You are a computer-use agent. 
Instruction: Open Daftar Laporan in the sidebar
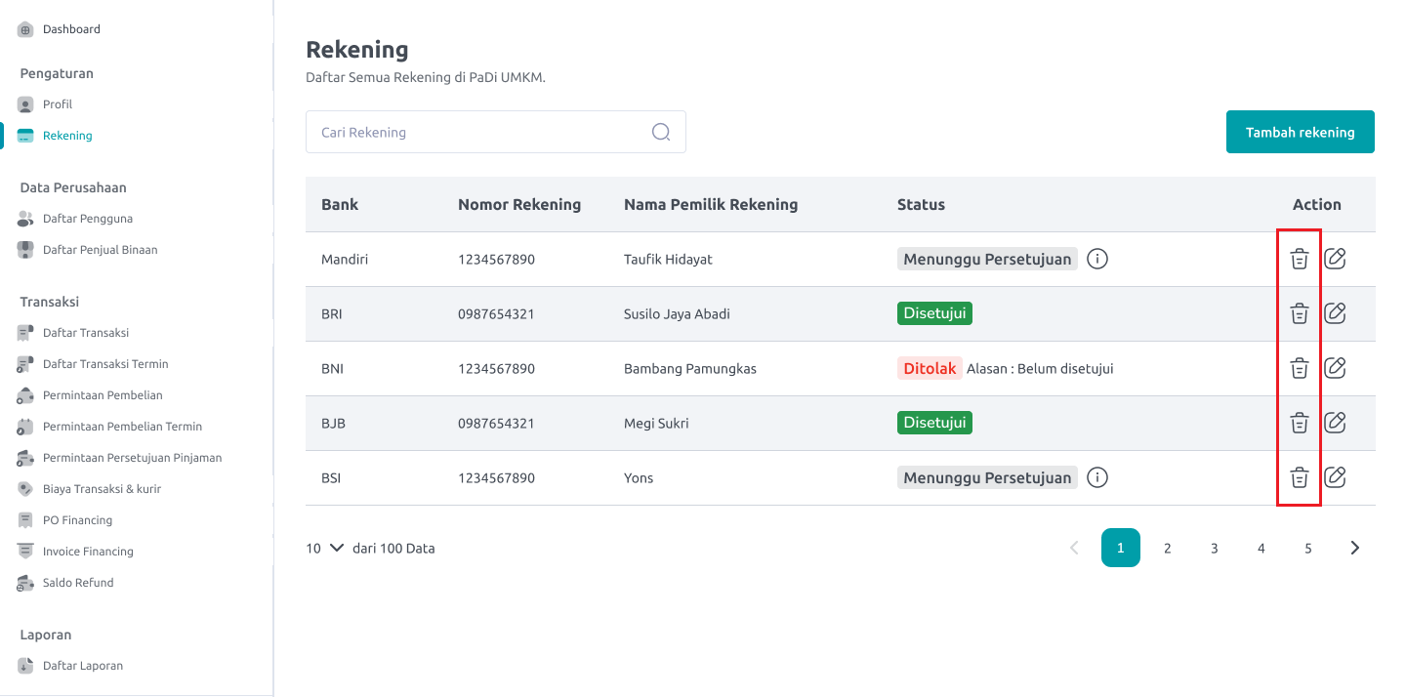tap(83, 666)
